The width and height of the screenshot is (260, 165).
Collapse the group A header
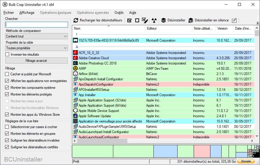(x=77, y=47)
